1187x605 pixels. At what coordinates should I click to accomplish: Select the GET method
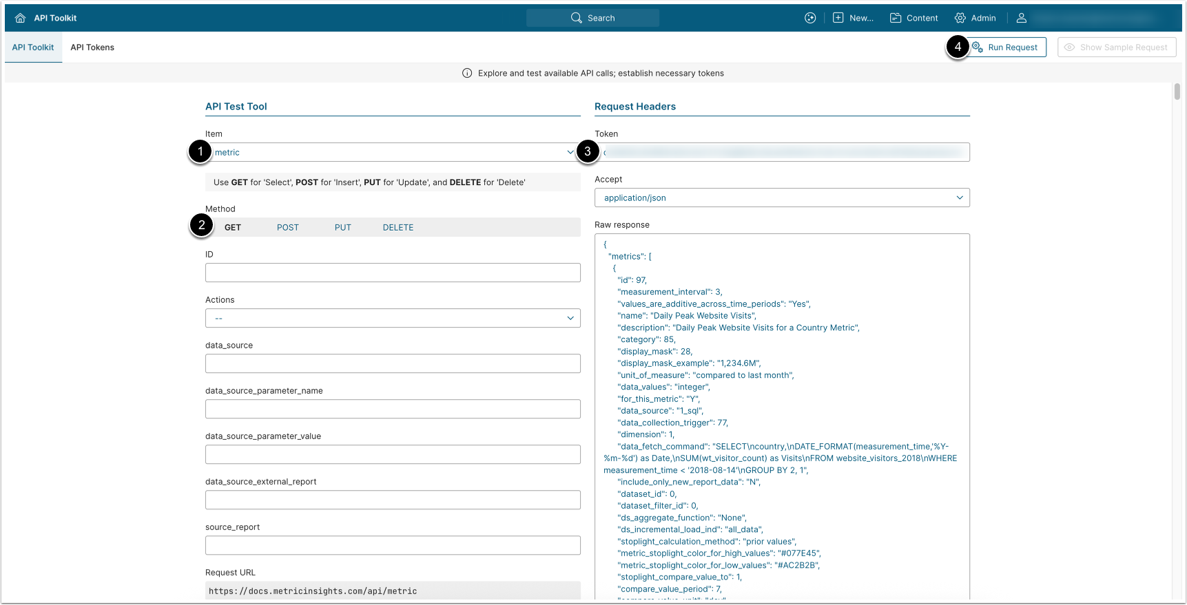tap(233, 227)
